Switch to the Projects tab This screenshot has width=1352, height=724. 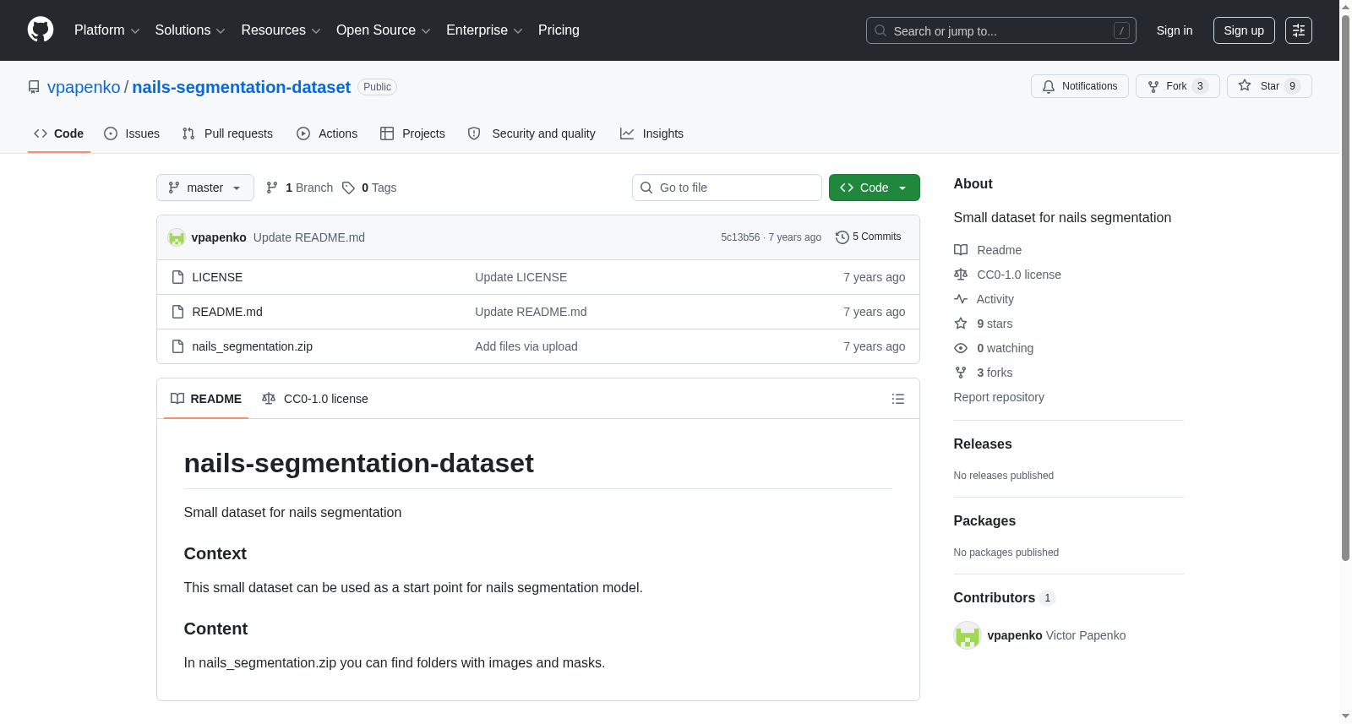[x=412, y=133]
